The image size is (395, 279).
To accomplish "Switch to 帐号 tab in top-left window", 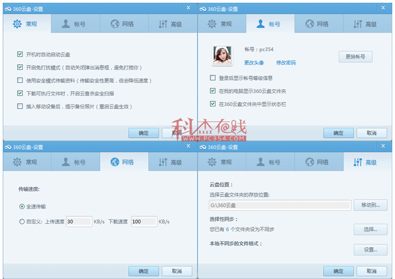I will (75, 24).
